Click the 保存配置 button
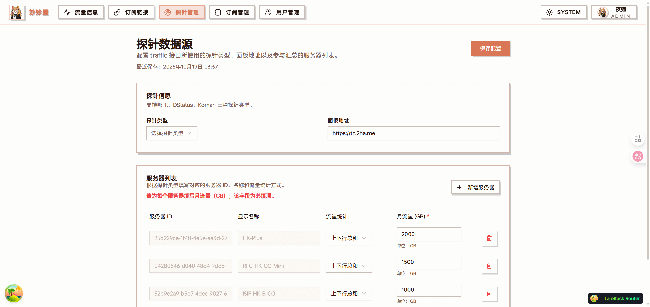 coord(490,48)
